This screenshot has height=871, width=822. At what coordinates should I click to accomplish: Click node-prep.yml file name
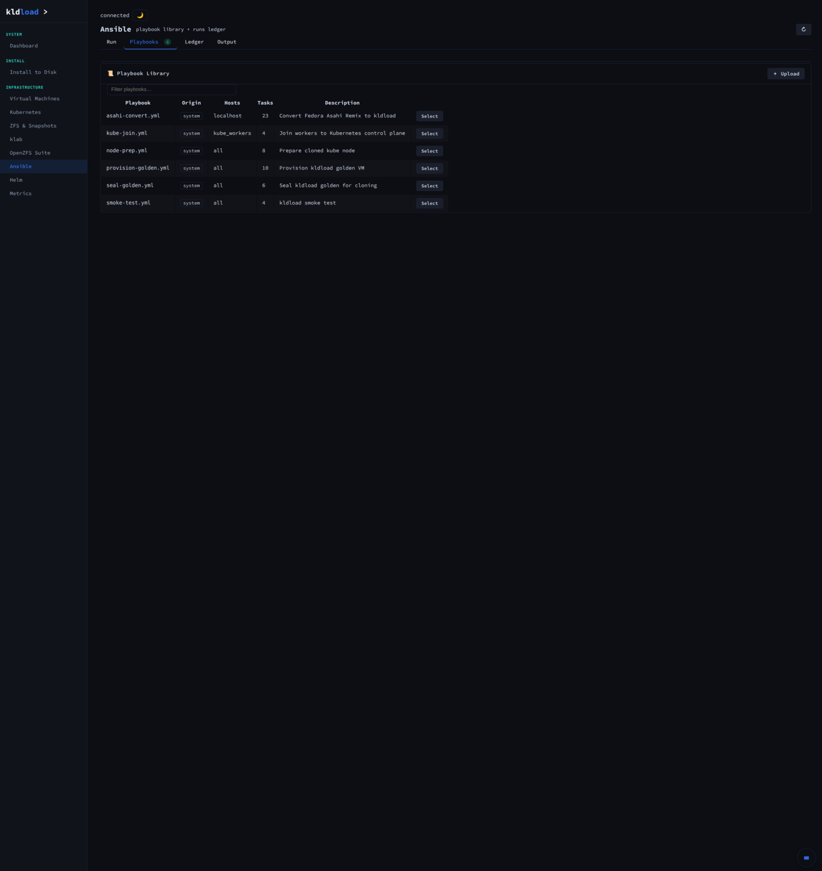coord(127,150)
